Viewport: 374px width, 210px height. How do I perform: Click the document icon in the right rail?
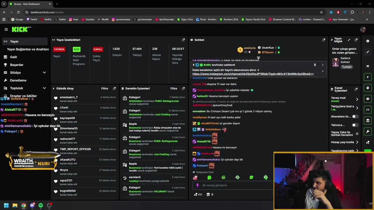pos(368,88)
